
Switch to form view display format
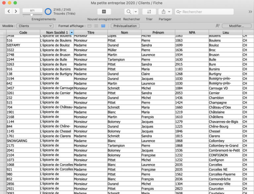(x=90, y=26)
